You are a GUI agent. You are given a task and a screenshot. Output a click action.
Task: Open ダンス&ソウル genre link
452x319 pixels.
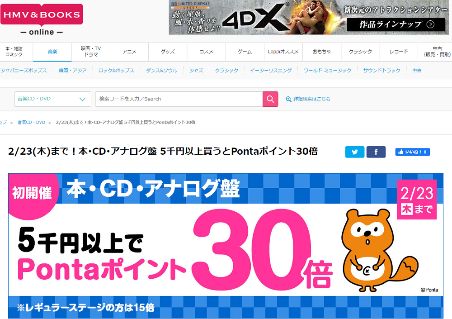pyautogui.click(x=161, y=71)
